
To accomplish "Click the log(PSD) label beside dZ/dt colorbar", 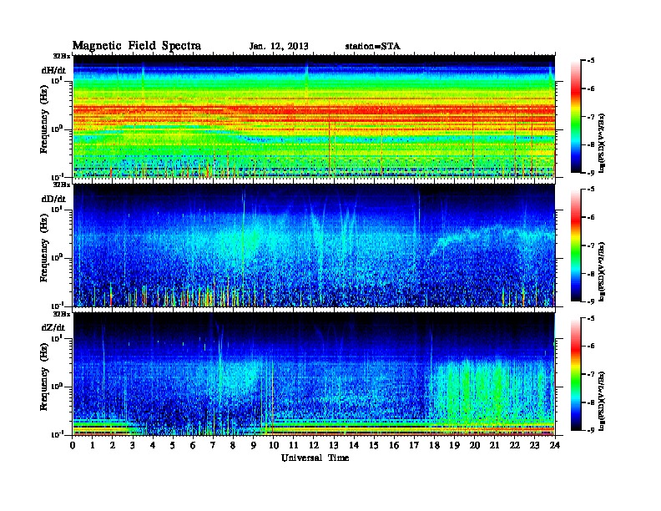I will coord(602,401).
